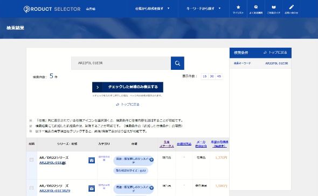The width and height of the screenshot is (318, 196).
Task: Open product link AR22F0L-01E3R in first row
Action: 53,163
